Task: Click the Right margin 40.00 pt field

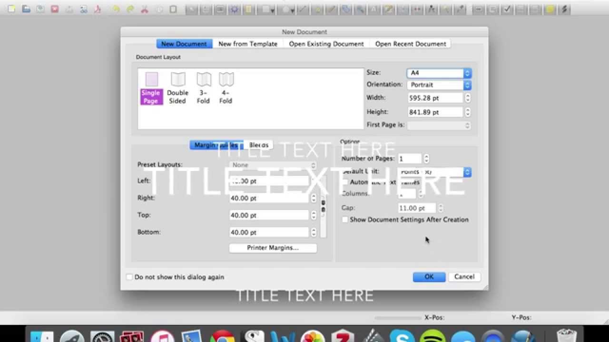Action: [269, 199]
